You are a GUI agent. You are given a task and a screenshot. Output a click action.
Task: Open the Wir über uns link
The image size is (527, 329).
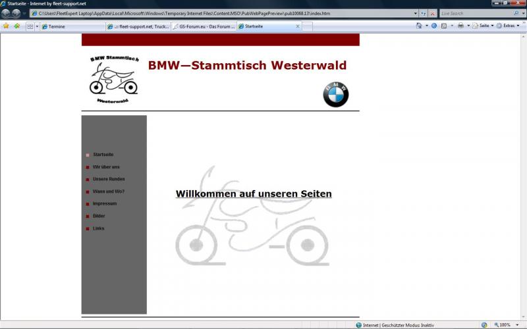106,167
